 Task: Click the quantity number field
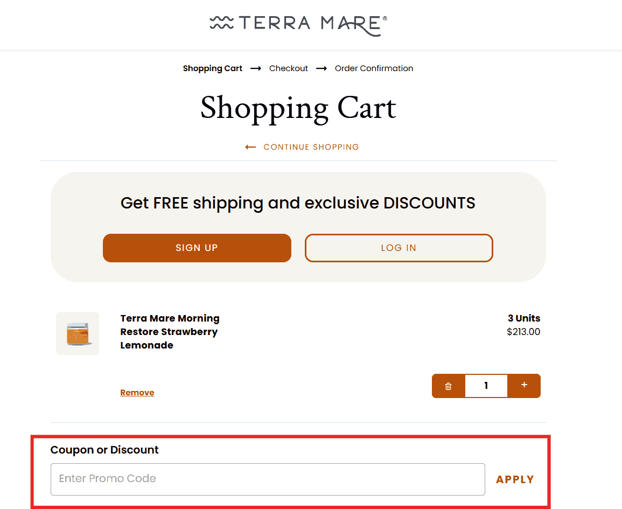click(486, 386)
